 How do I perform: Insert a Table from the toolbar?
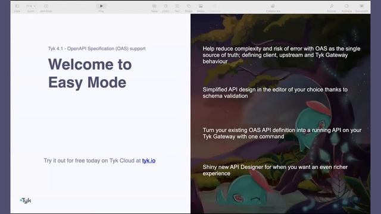(154, 8)
